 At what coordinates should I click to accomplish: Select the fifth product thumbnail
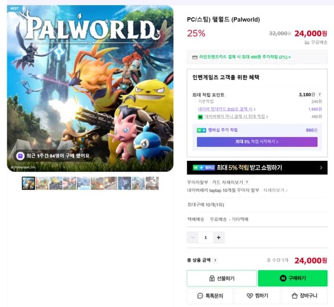click(x=83, y=183)
